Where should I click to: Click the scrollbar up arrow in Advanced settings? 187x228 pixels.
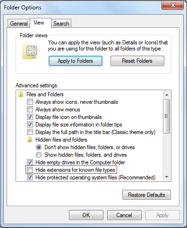(167, 95)
